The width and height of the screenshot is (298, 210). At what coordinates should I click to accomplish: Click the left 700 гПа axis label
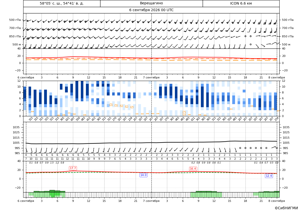[x=15, y=28]
